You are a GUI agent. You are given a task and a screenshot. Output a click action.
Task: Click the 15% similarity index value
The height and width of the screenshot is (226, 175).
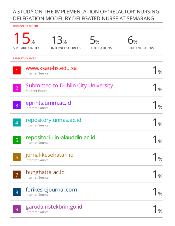(x=24, y=38)
